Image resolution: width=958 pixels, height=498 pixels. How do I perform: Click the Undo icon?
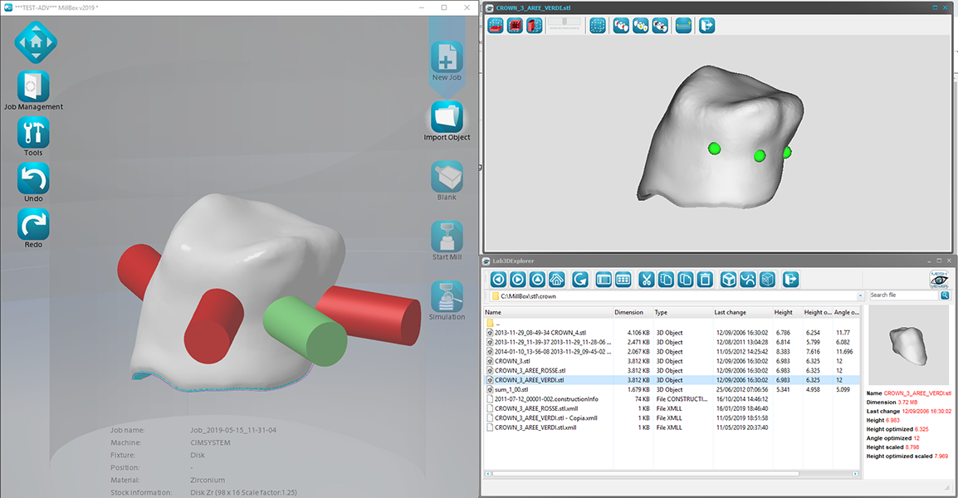[33, 178]
